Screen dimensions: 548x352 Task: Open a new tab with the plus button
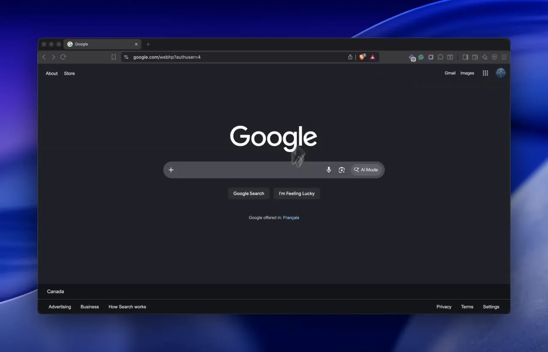pyautogui.click(x=148, y=44)
